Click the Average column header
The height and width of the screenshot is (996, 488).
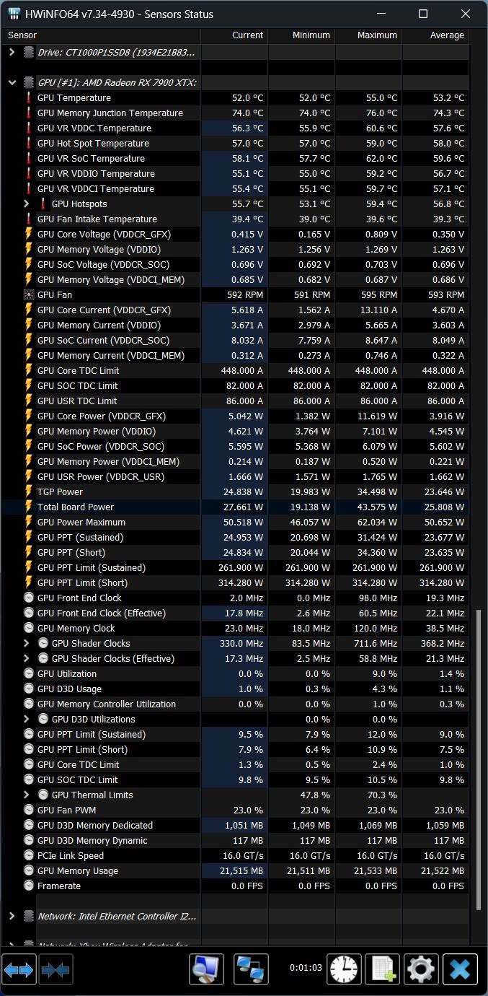coord(435,35)
